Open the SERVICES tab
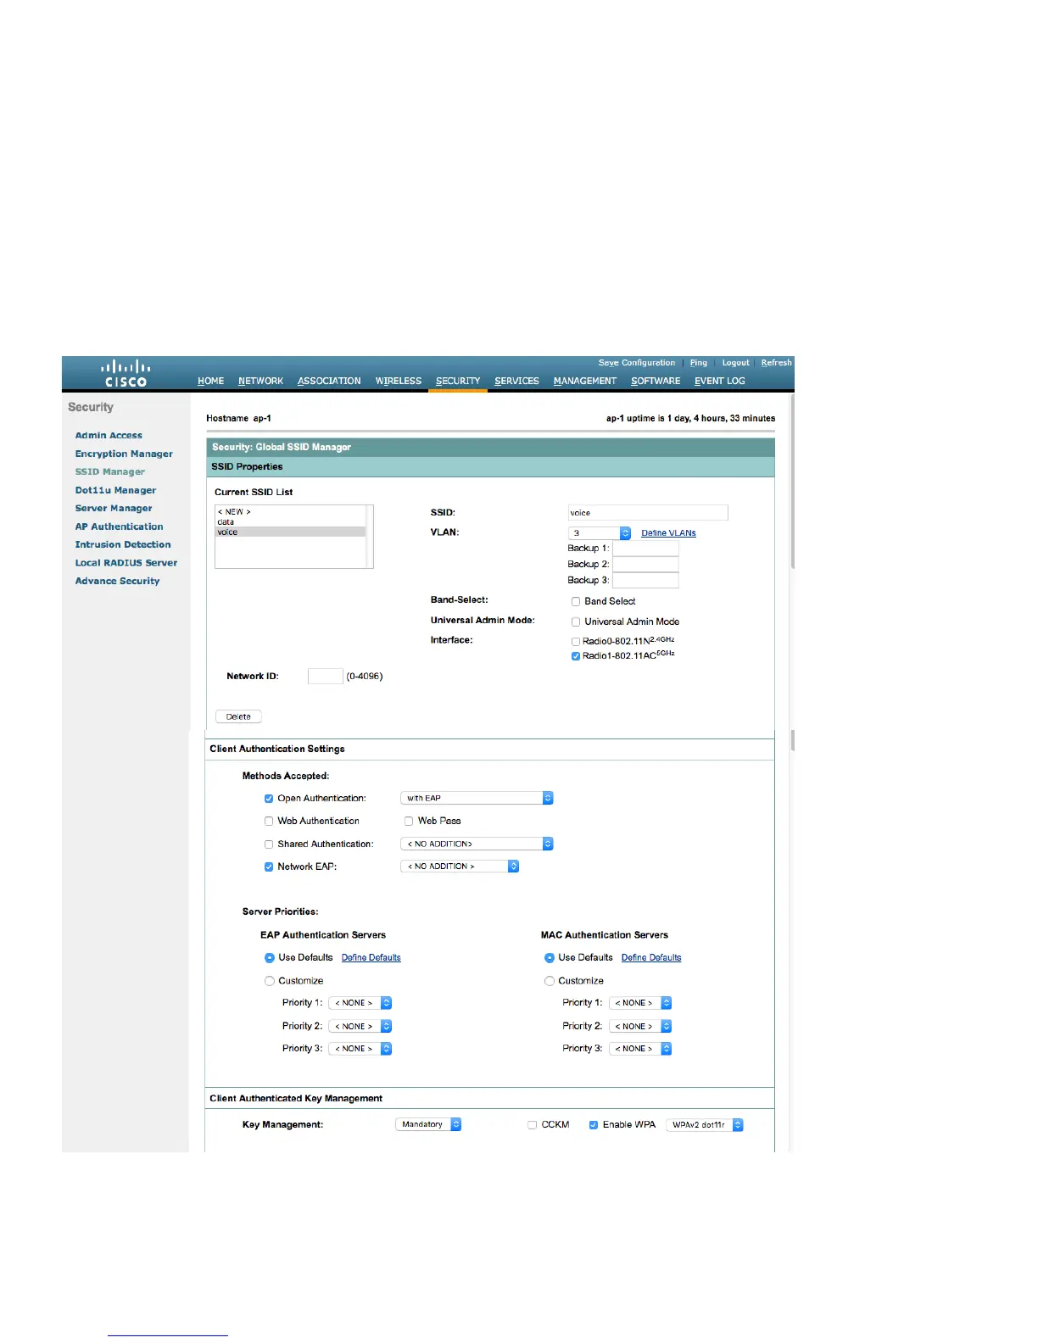 516,382
